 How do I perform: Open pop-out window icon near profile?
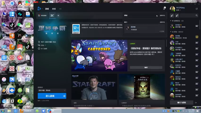(197, 9)
